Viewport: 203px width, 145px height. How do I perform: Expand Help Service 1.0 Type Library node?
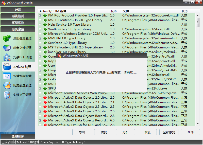click(40, 25)
